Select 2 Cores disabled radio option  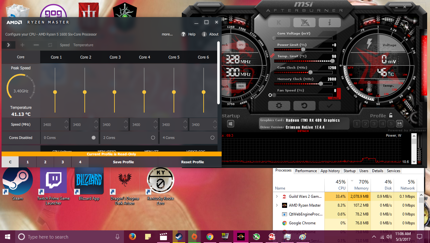[x=153, y=138]
